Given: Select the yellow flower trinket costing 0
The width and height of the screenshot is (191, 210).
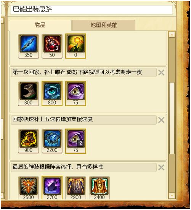Looking at the screenshot, I should [x=75, y=46].
